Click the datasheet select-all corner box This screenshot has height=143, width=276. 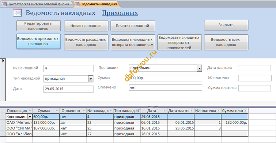click(x=3, y=111)
